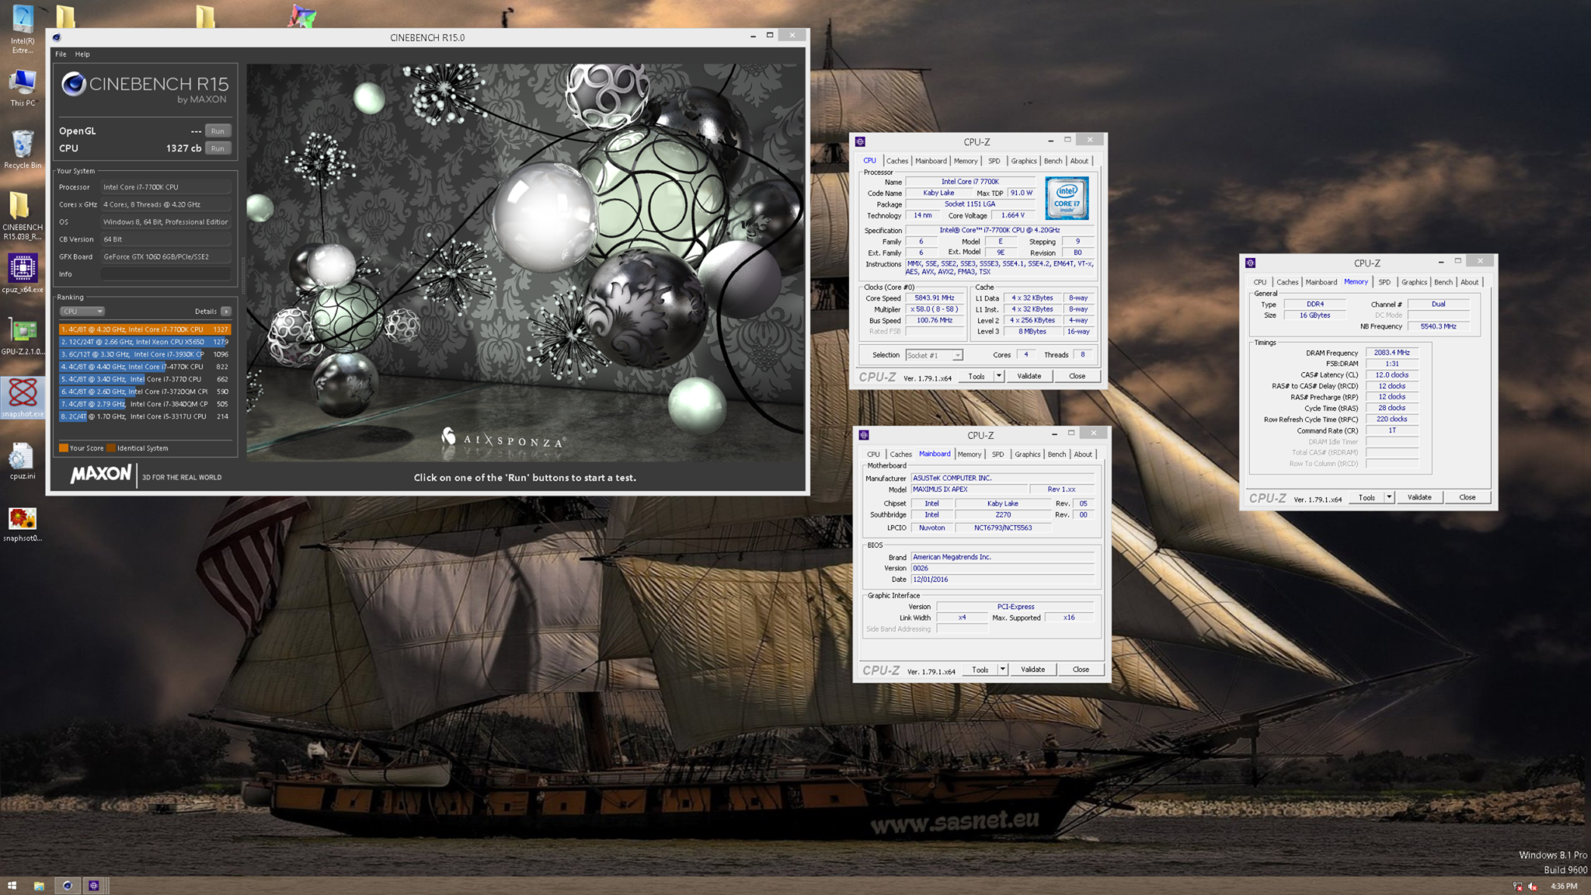Click Tools button in CPU-Z Mainboard window
The height and width of the screenshot is (895, 1591).
pyautogui.click(x=980, y=670)
